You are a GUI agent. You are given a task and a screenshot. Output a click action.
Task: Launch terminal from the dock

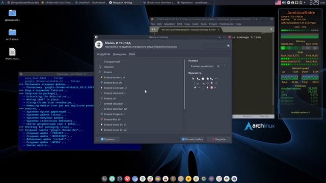point(104,178)
